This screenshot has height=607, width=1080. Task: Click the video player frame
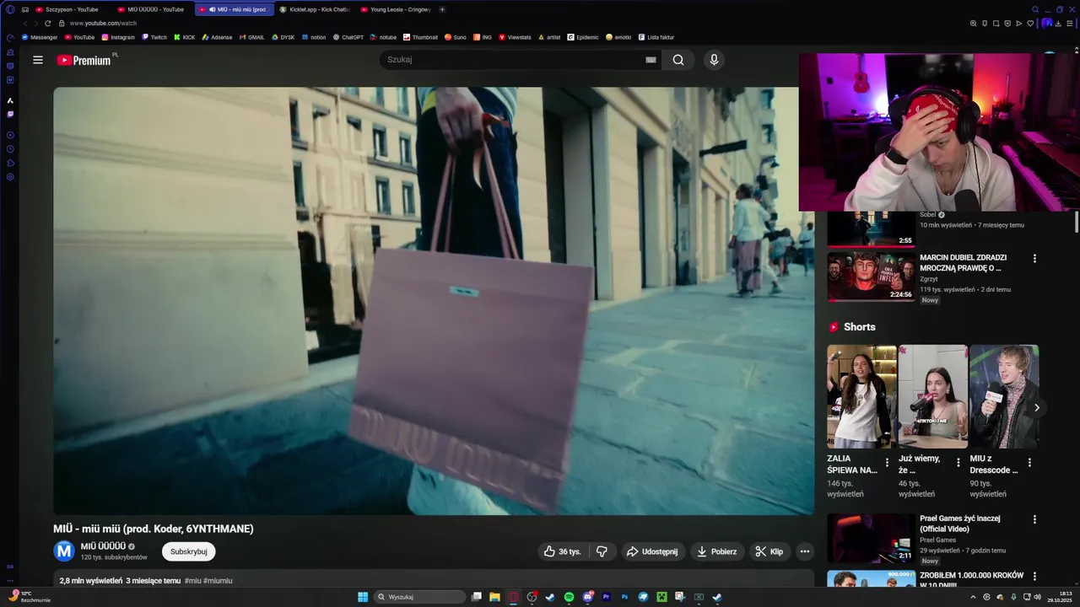[x=434, y=301]
